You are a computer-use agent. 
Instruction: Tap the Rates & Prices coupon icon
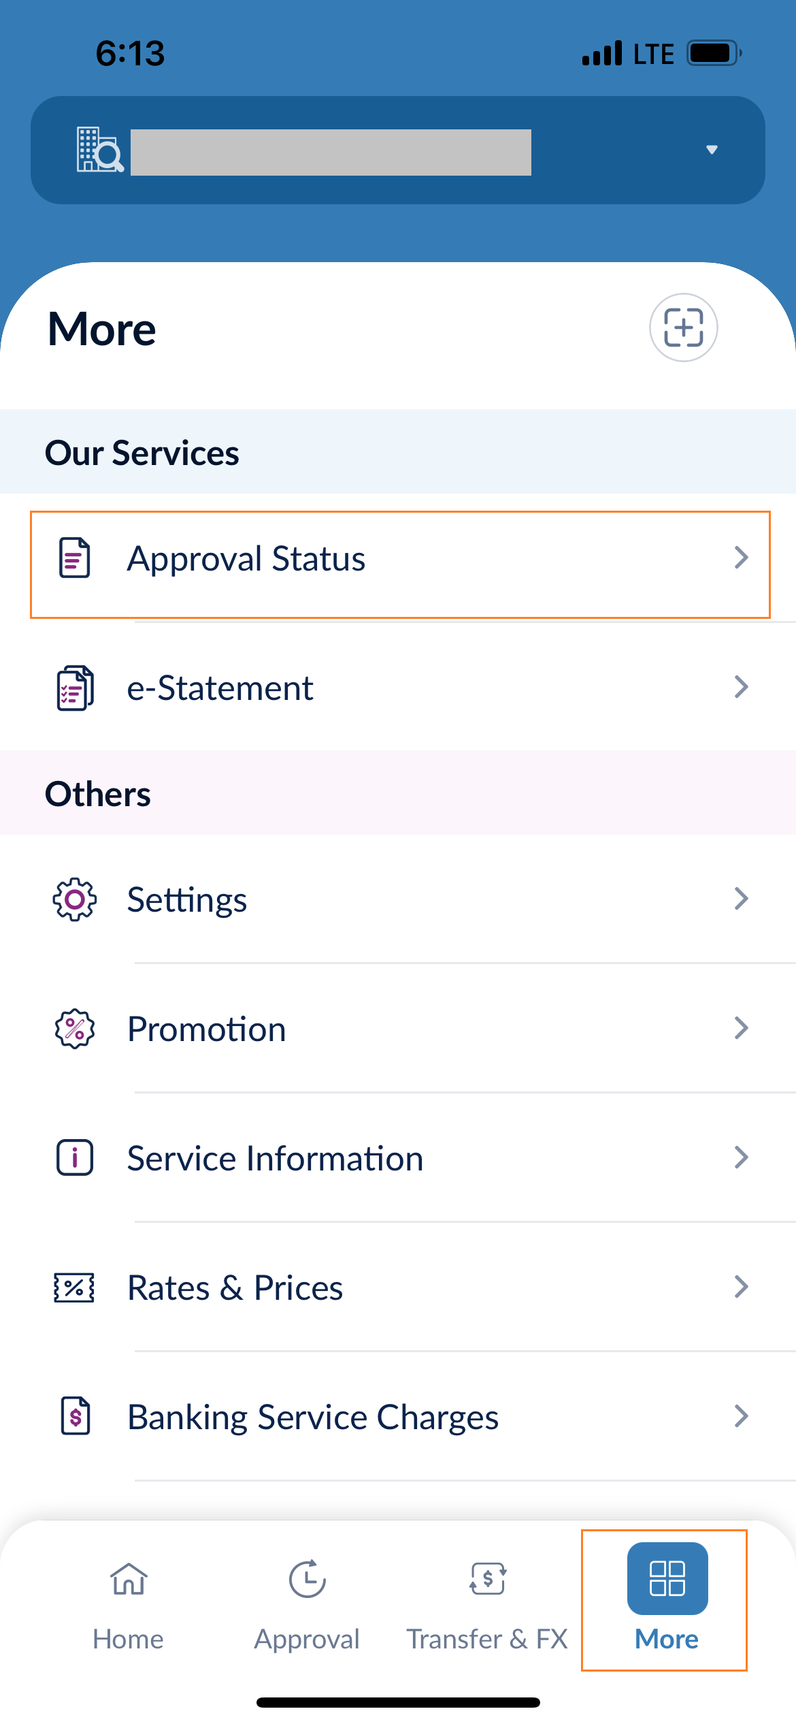tap(75, 1288)
